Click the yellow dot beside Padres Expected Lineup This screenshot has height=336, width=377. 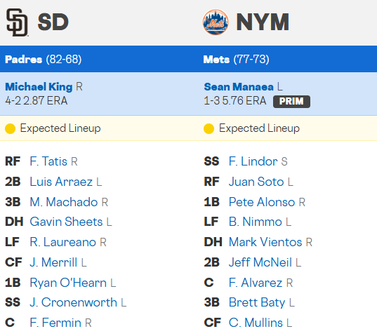click(10, 128)
